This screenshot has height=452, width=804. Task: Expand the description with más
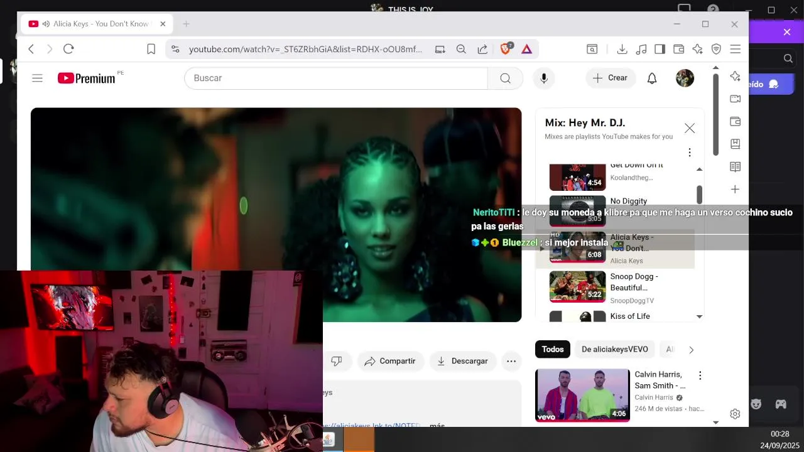(437, 426)
